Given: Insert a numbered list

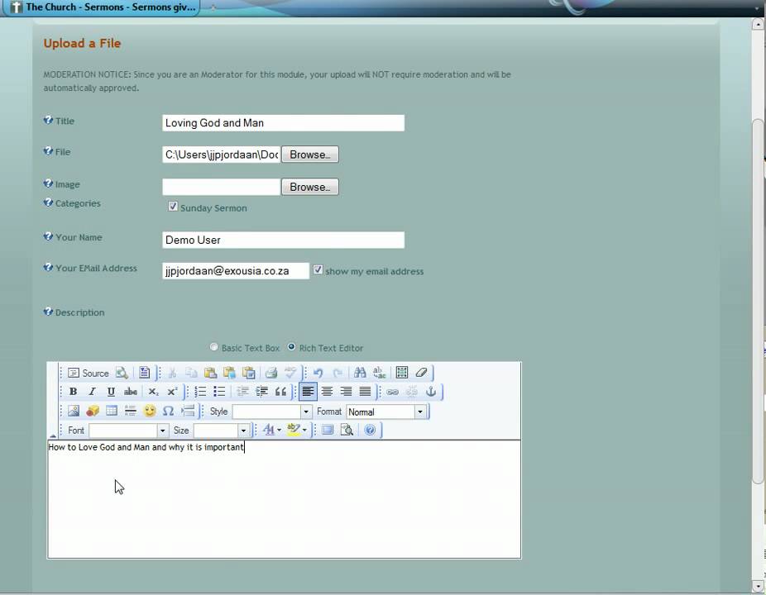Looking at the screenshot, I should point(200,392).
